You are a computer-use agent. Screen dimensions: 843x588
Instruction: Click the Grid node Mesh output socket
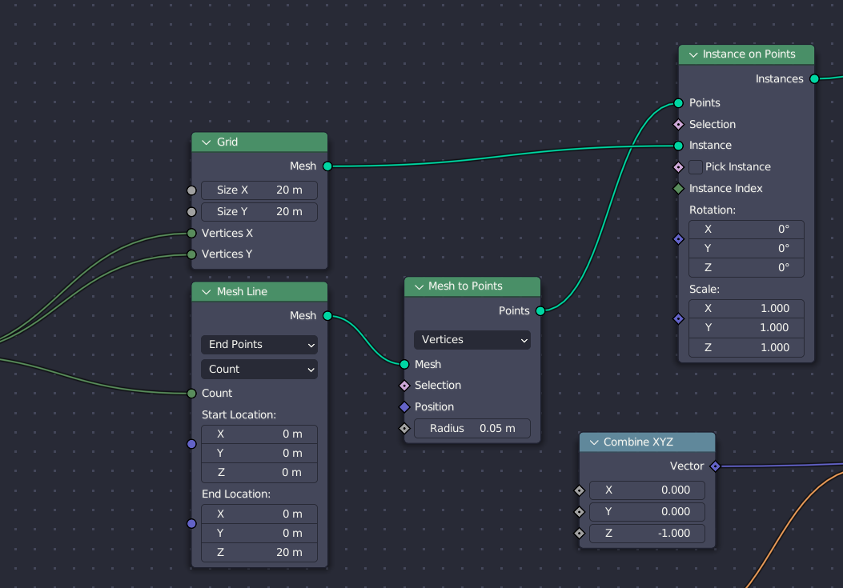(327, 166)
